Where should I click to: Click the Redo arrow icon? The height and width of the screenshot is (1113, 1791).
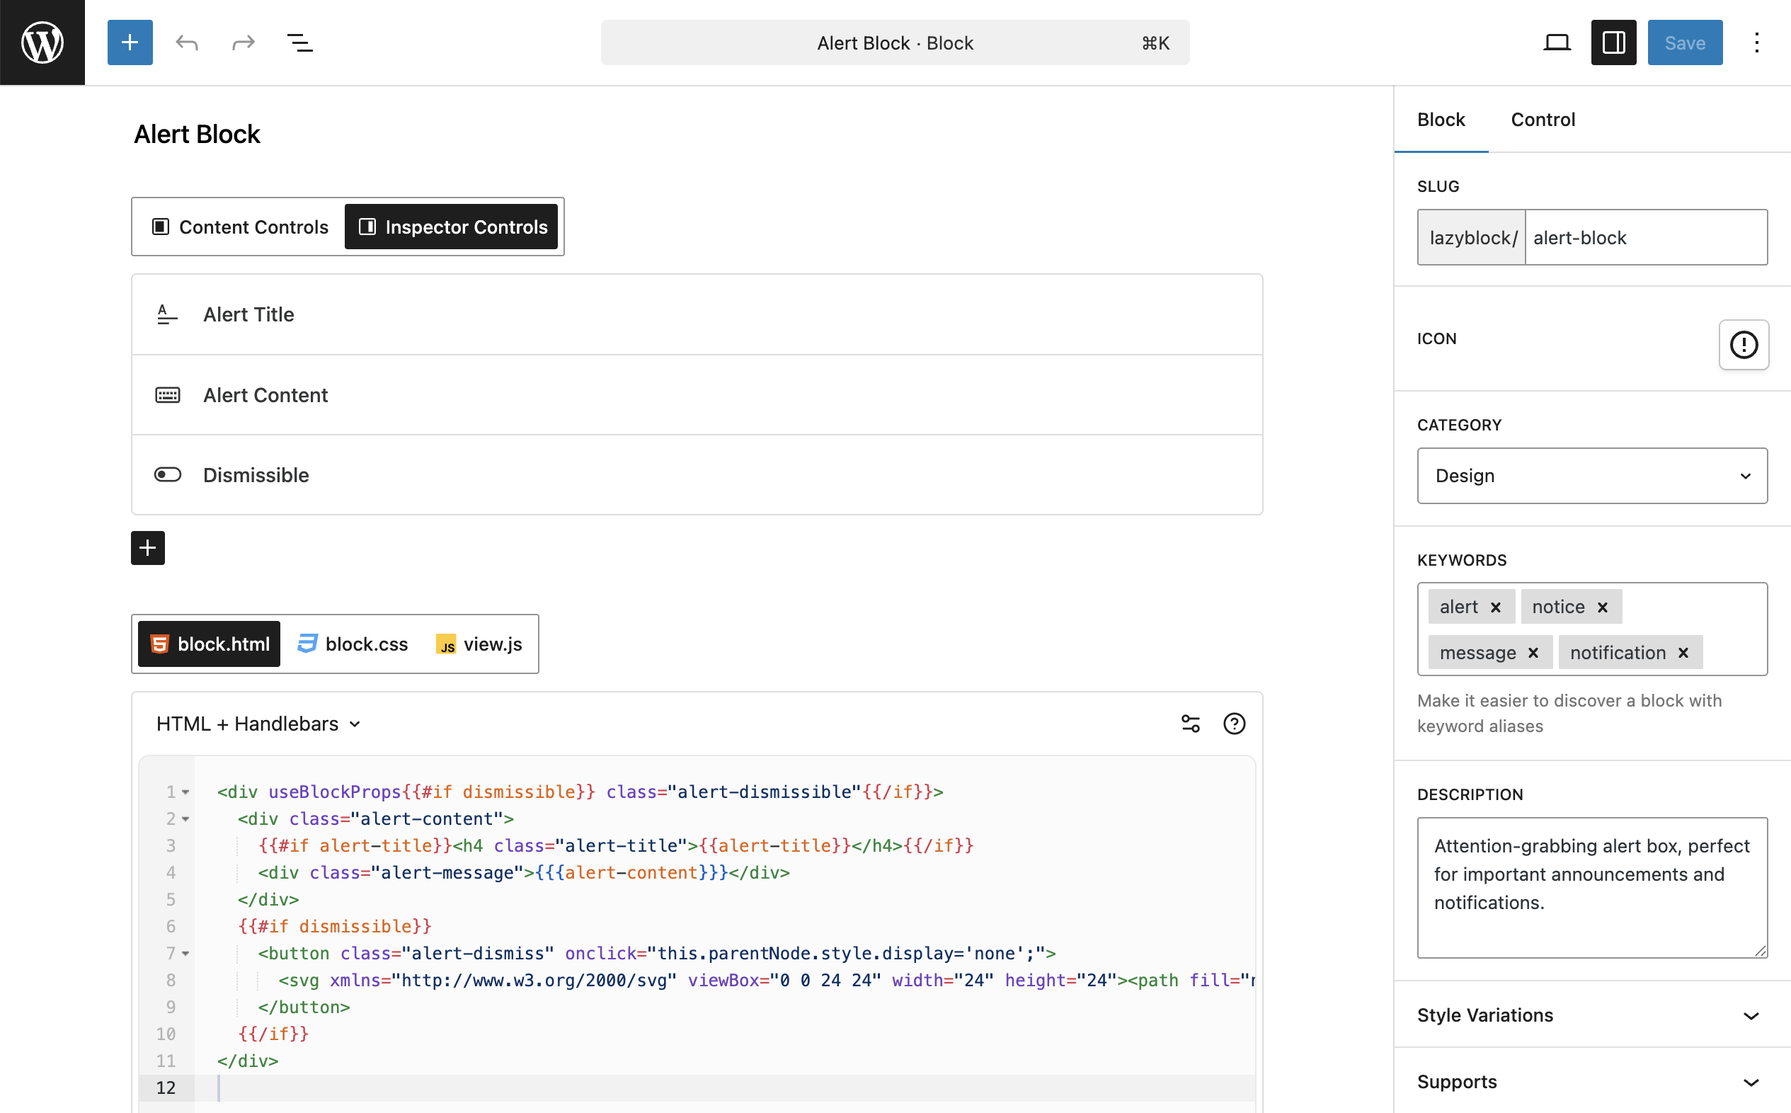tap(243, 42)
